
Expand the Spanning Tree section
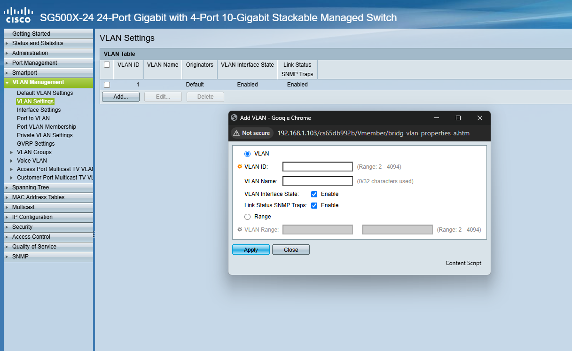tap(31, 187)
